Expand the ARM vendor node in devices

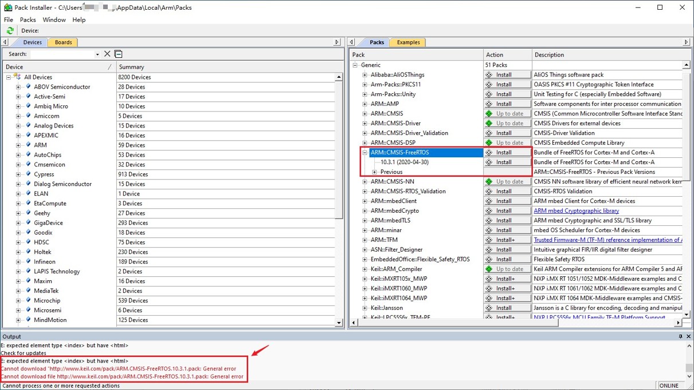(x=18, y=145)
